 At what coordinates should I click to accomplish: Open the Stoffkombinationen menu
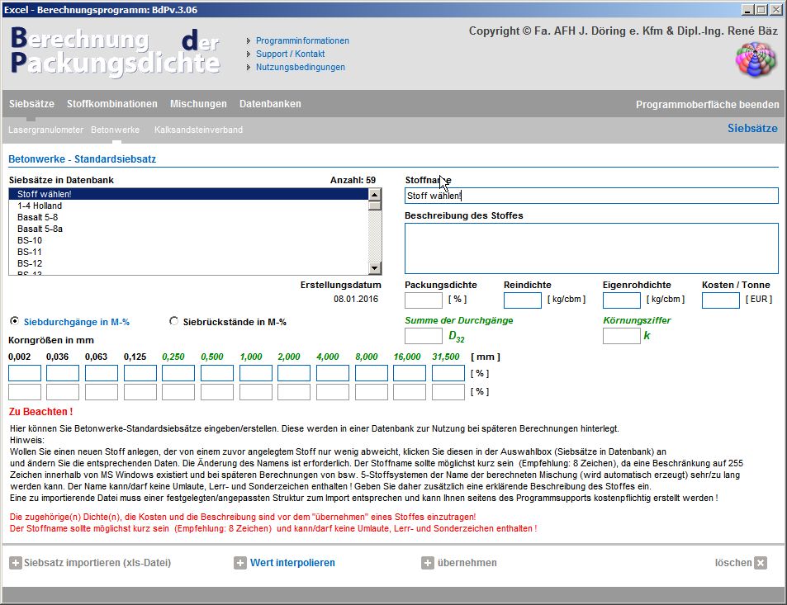point(112,104)
